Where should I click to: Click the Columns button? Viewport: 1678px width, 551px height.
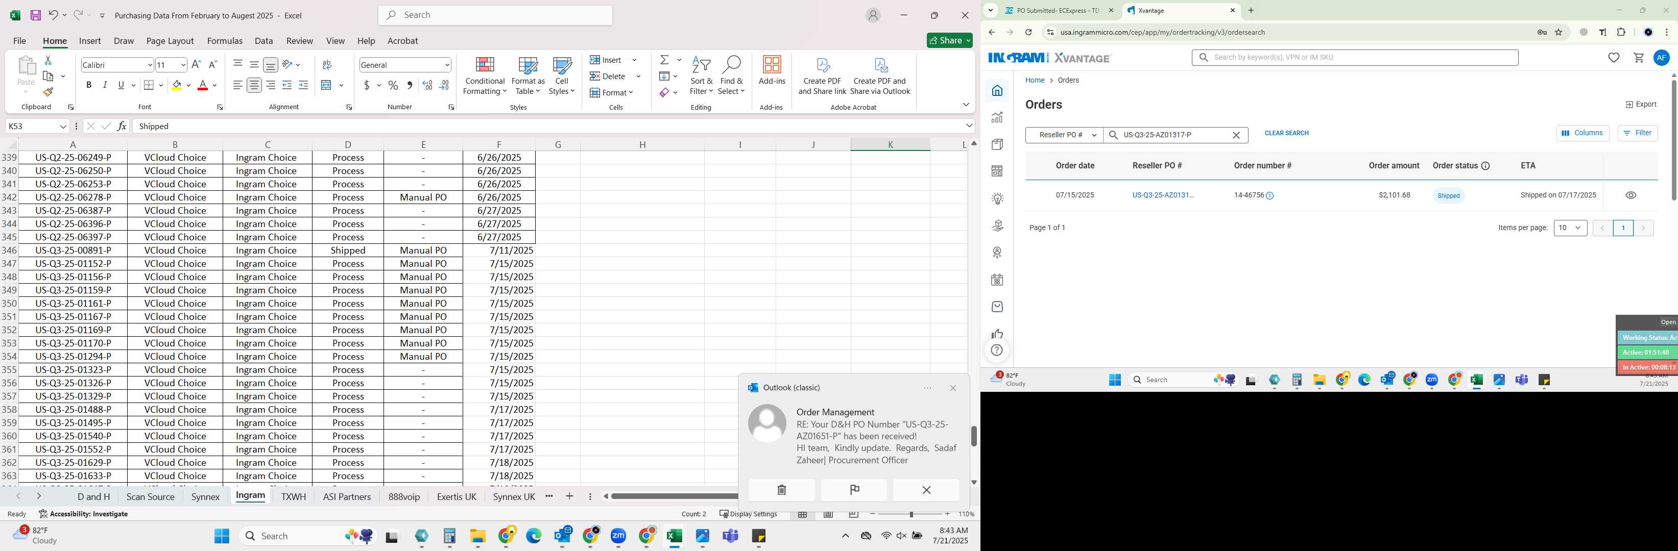[x=1582, y=133]
